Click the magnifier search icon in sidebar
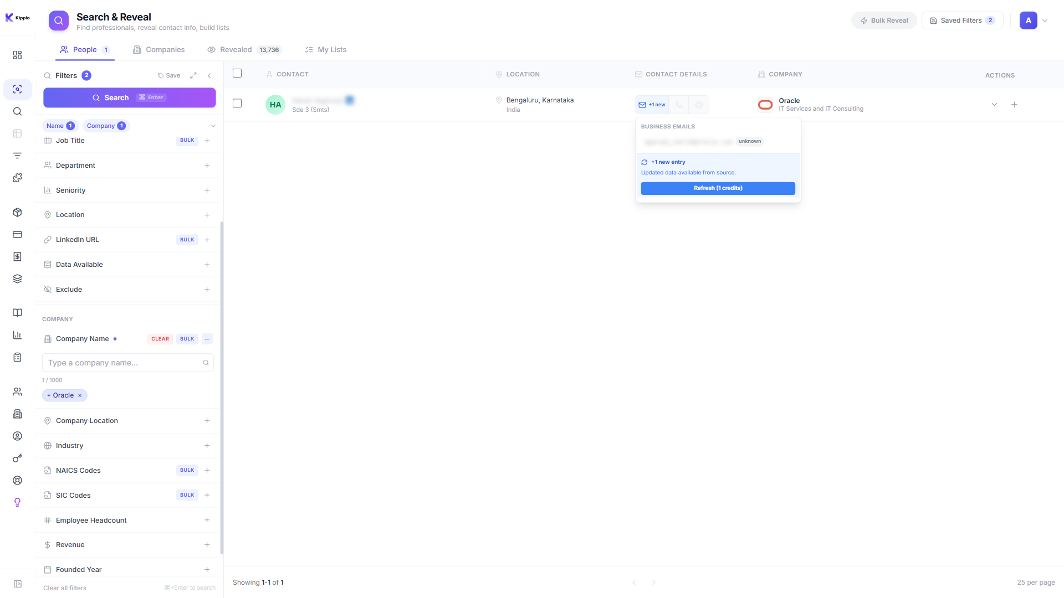 point(17,111)
